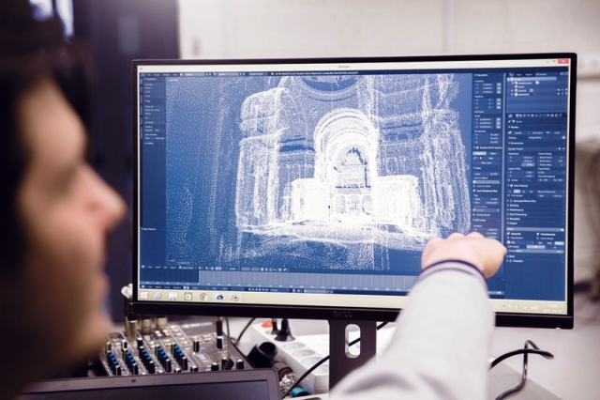Click the Blender info editor icon beside File
This screenshot has height=400, width=600.
[143, 74]
